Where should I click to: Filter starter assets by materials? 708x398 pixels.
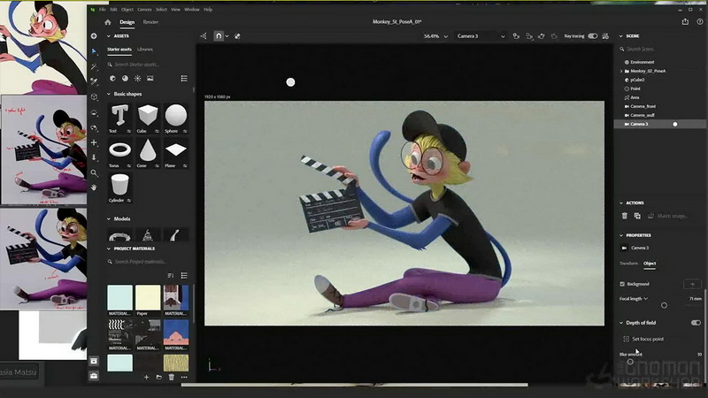[x=125, y=79]
